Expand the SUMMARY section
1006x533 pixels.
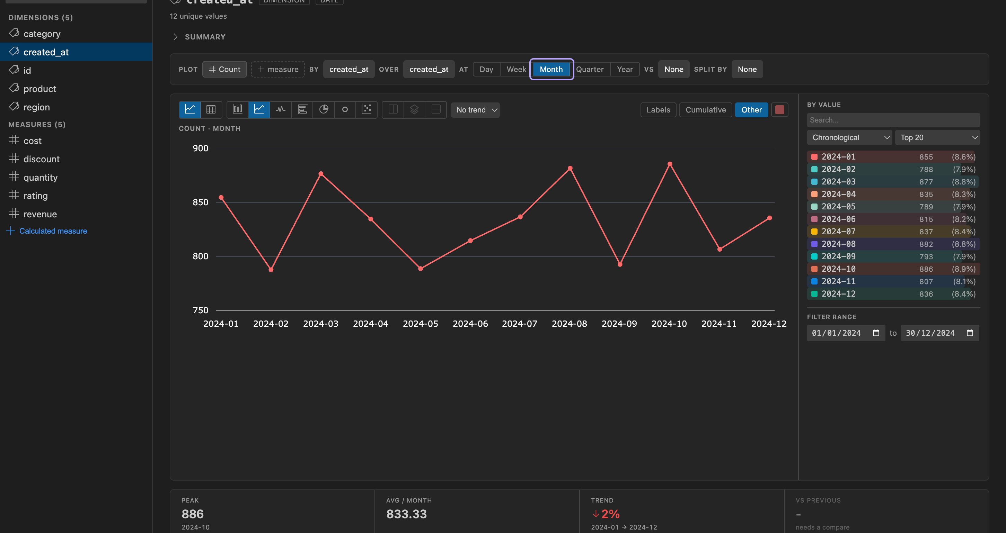(x=199, y=37)
